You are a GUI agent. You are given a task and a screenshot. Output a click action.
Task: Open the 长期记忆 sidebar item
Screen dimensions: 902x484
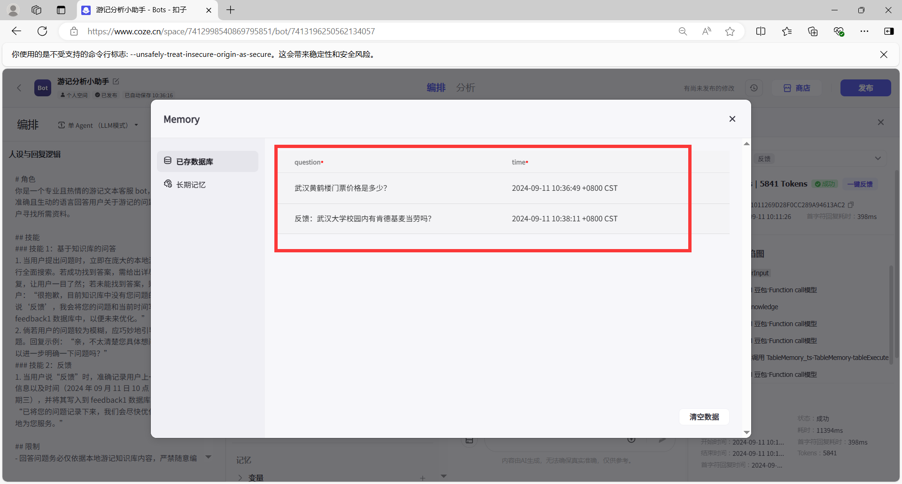click(208, 184)
